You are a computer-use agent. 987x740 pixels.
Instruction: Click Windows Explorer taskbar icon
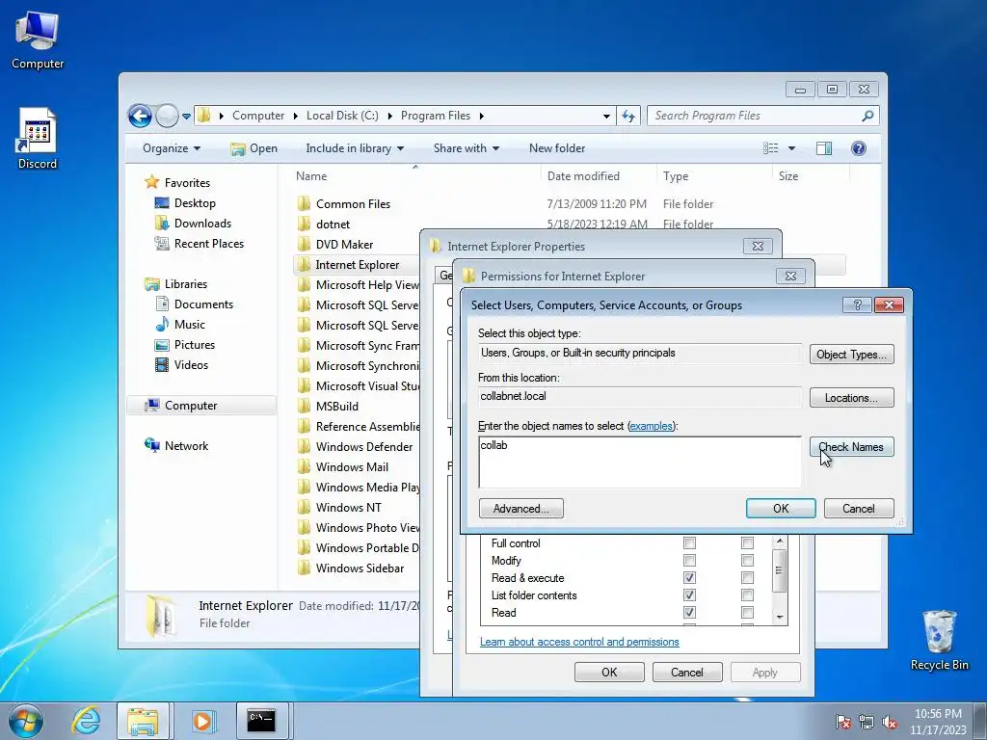[x=143, y=721]
